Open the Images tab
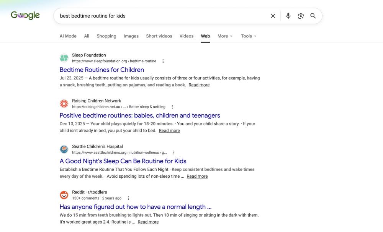 131,36
